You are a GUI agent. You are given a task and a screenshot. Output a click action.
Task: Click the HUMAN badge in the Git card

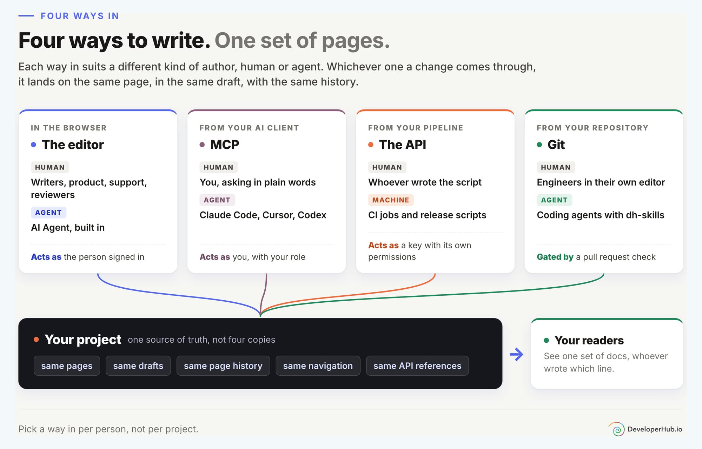556,167
